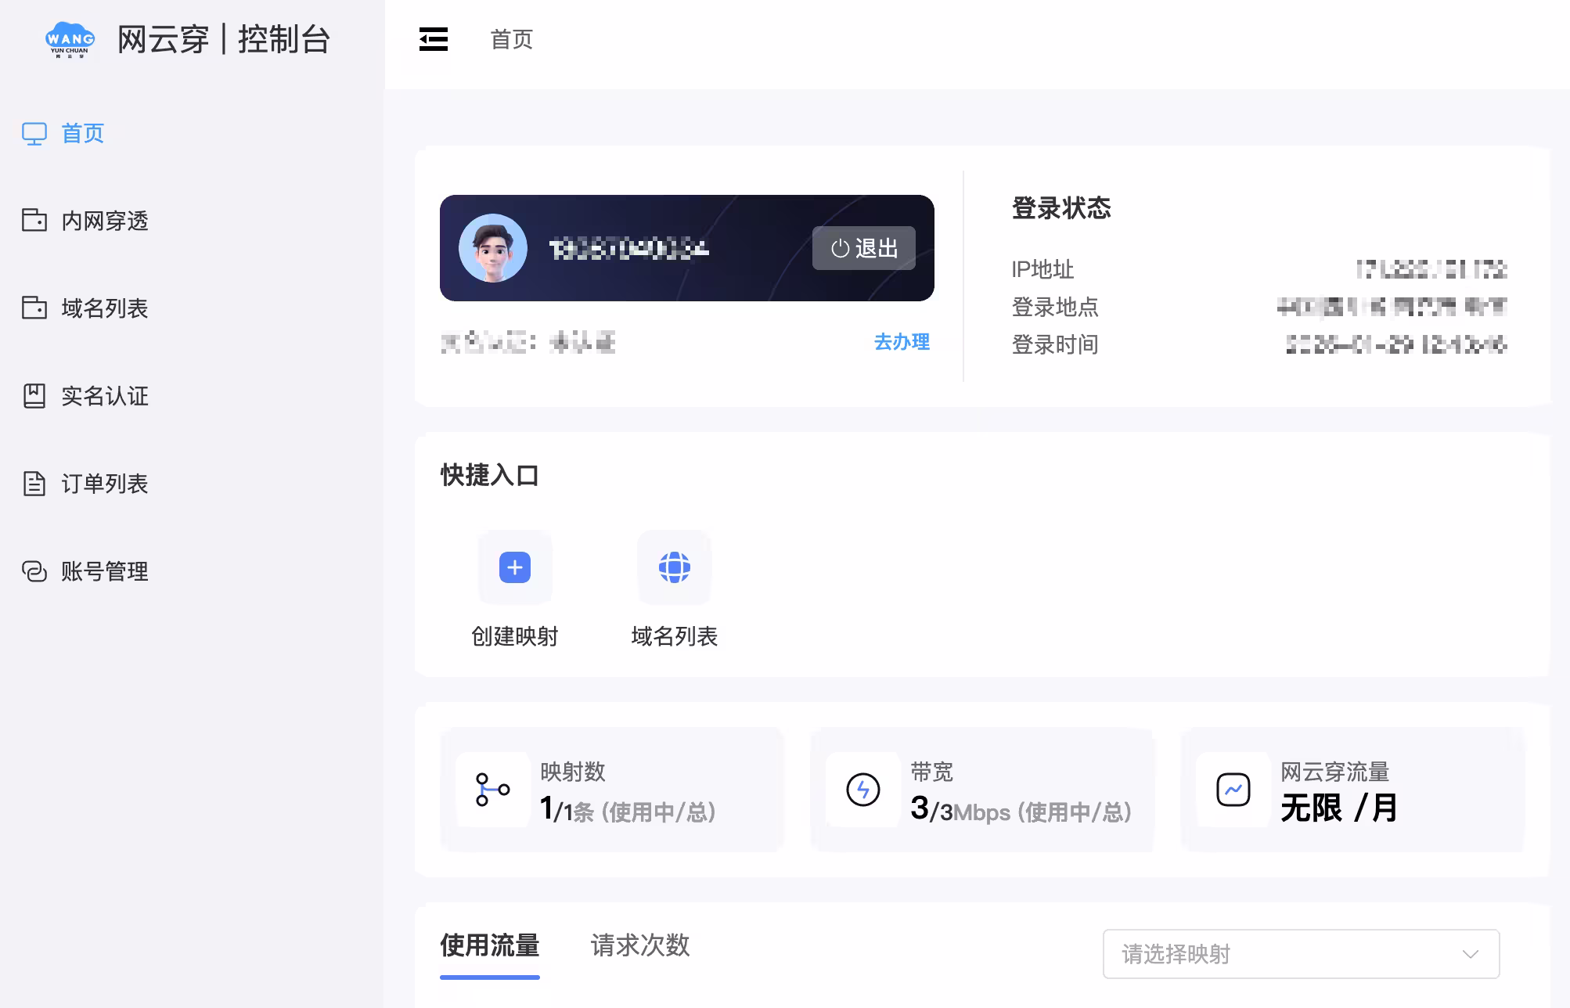
Task: Click the 去办理 link
Action: coord(902,342)
